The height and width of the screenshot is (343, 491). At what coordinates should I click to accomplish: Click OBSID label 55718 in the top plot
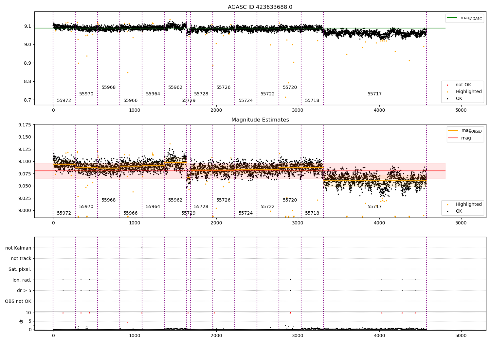click(312, 101)
